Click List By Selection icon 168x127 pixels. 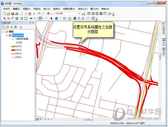[x=16, y=27]
